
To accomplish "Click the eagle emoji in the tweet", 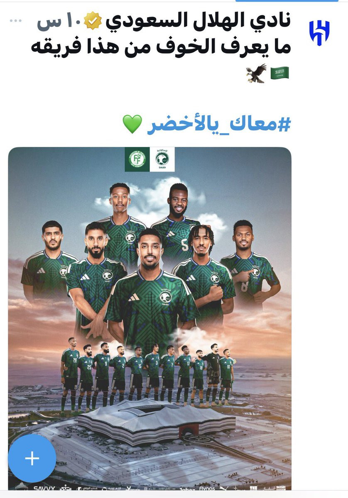I will 256,73.
